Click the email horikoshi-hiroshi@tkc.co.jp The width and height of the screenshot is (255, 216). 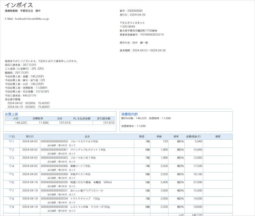tap(32, 19)
